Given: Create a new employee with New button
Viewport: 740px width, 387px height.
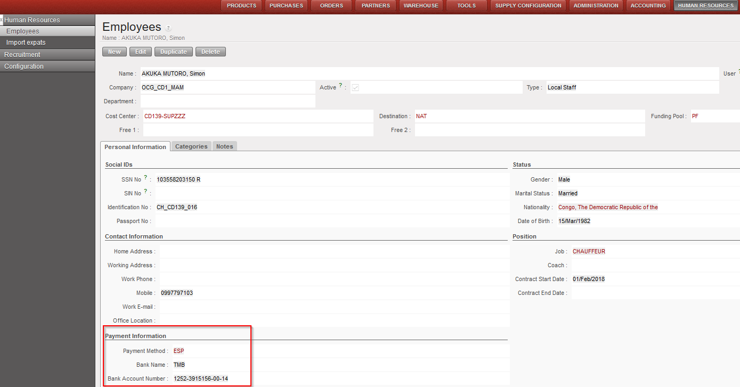Looking at the screenshot, I should [x=115, y=52].
